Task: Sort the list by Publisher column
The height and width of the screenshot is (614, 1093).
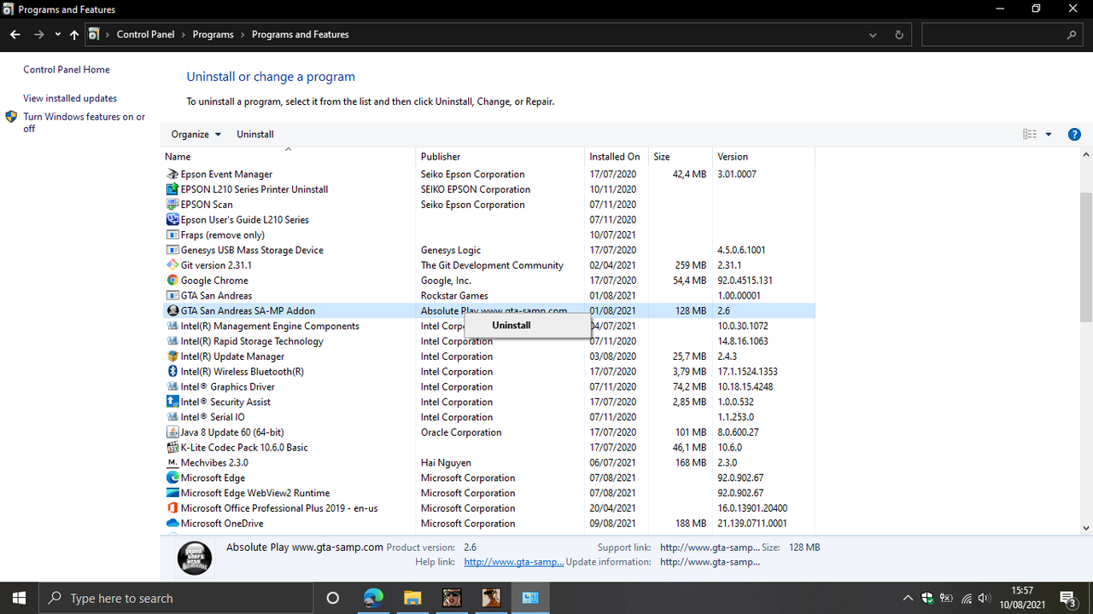Action: (x=500, y=157)
